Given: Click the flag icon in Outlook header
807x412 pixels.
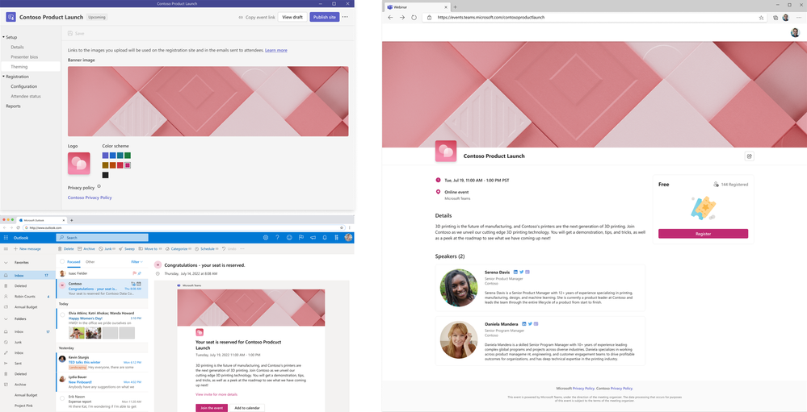Looking at the screenshot, I should pos(301,237).
